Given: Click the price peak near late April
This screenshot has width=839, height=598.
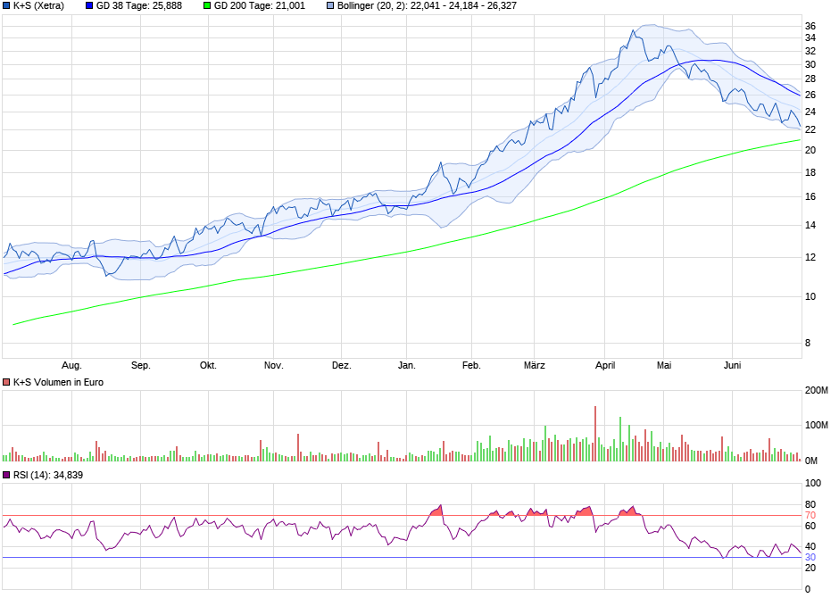Looking at the screenshot, I should (633, 30).
